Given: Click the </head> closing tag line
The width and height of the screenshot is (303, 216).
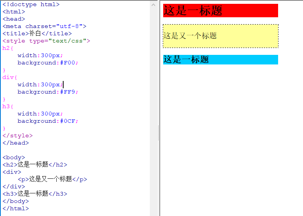Looking at the screenshot, I should pos(16,143).
